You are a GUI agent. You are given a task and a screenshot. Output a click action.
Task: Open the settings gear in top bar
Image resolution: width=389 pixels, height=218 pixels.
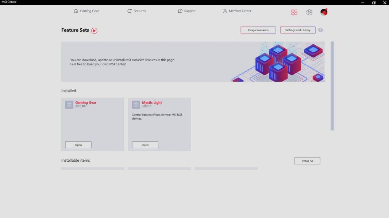coord(309,12)
